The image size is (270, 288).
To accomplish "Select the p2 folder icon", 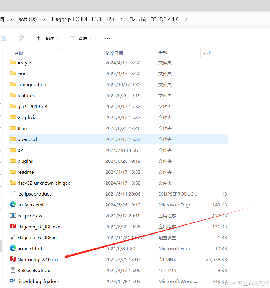I will click(x=13, y=150).
